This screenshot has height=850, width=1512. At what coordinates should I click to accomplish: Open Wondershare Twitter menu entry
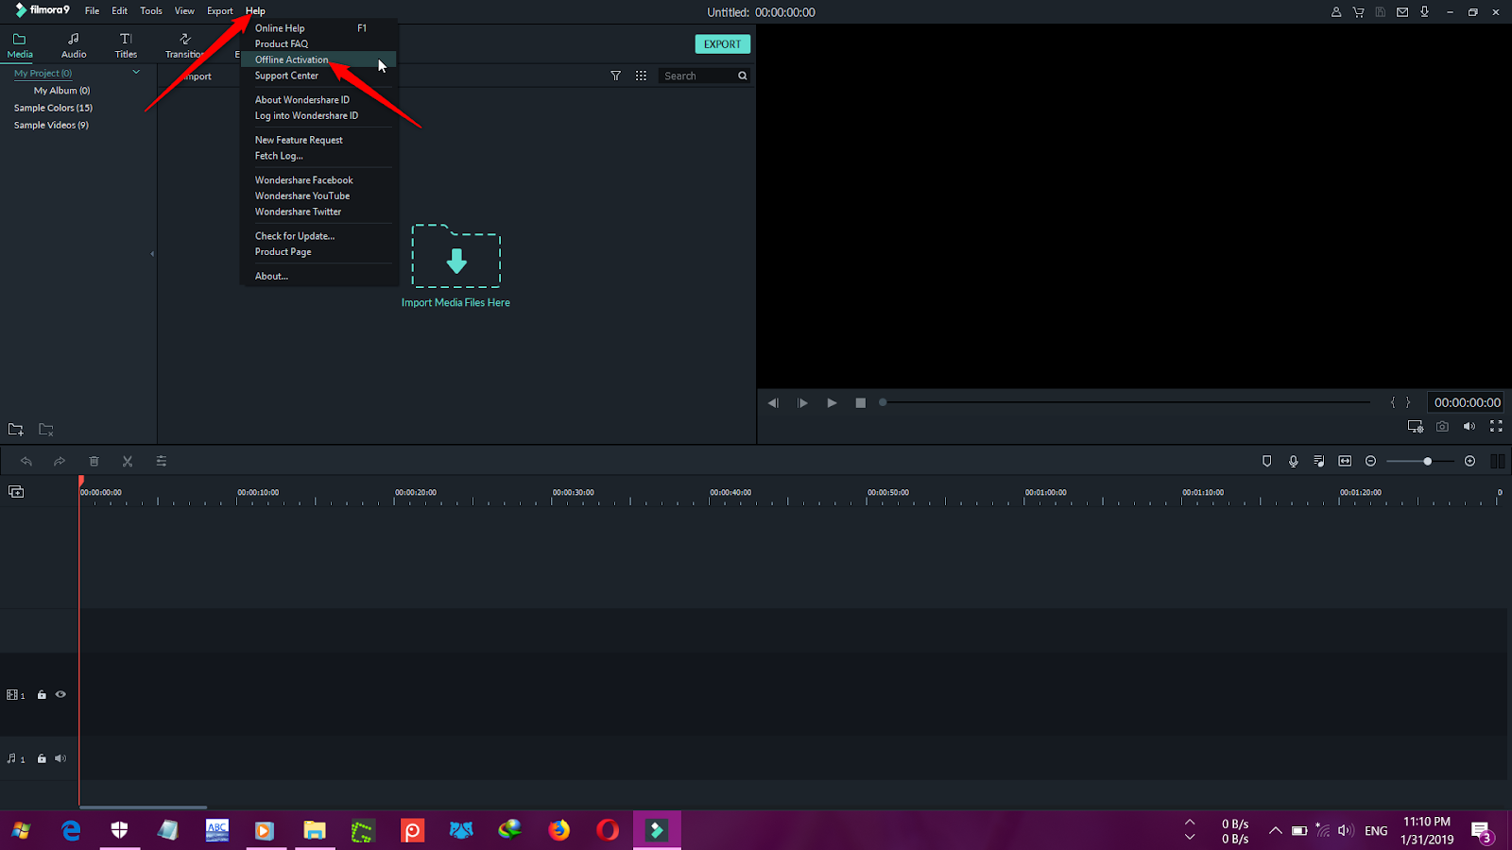(x=318, y=212)
